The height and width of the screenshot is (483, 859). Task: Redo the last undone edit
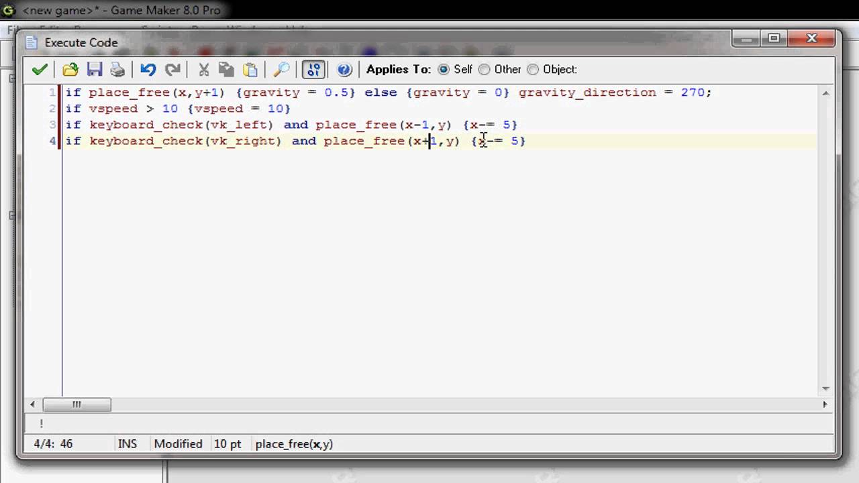point(172,69)
